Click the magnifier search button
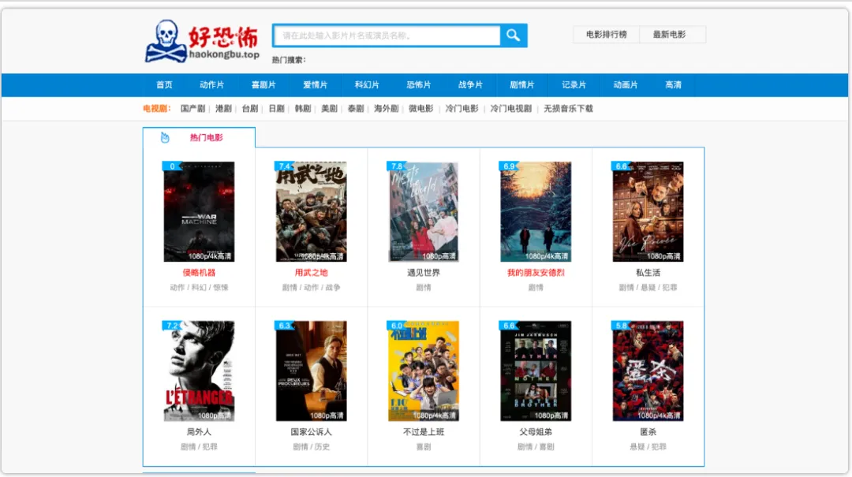 pos(514,35)
